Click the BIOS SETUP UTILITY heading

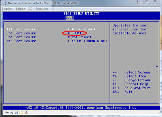[x=81, y=14]
